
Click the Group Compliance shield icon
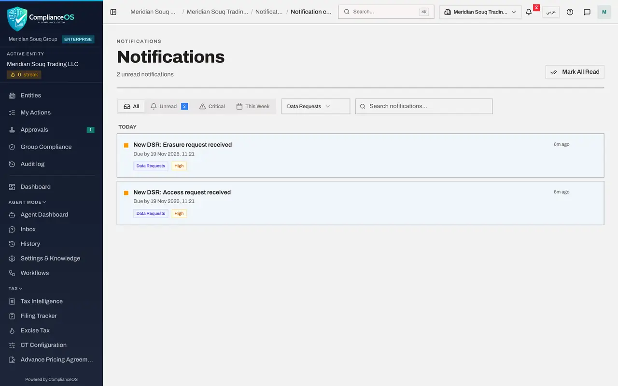[x=12, y=147]
